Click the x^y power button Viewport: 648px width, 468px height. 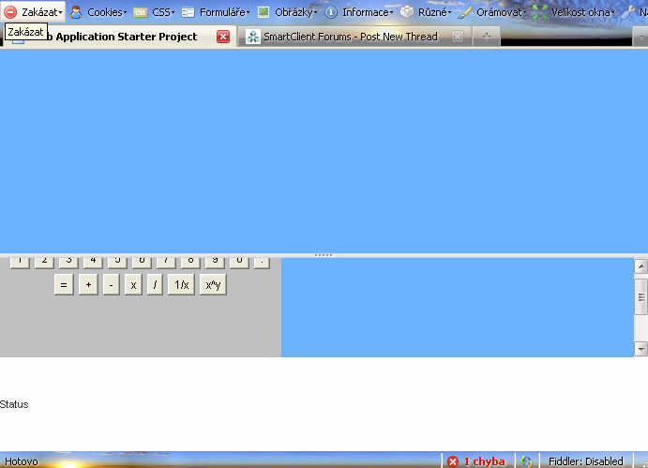tap(213, 285)
